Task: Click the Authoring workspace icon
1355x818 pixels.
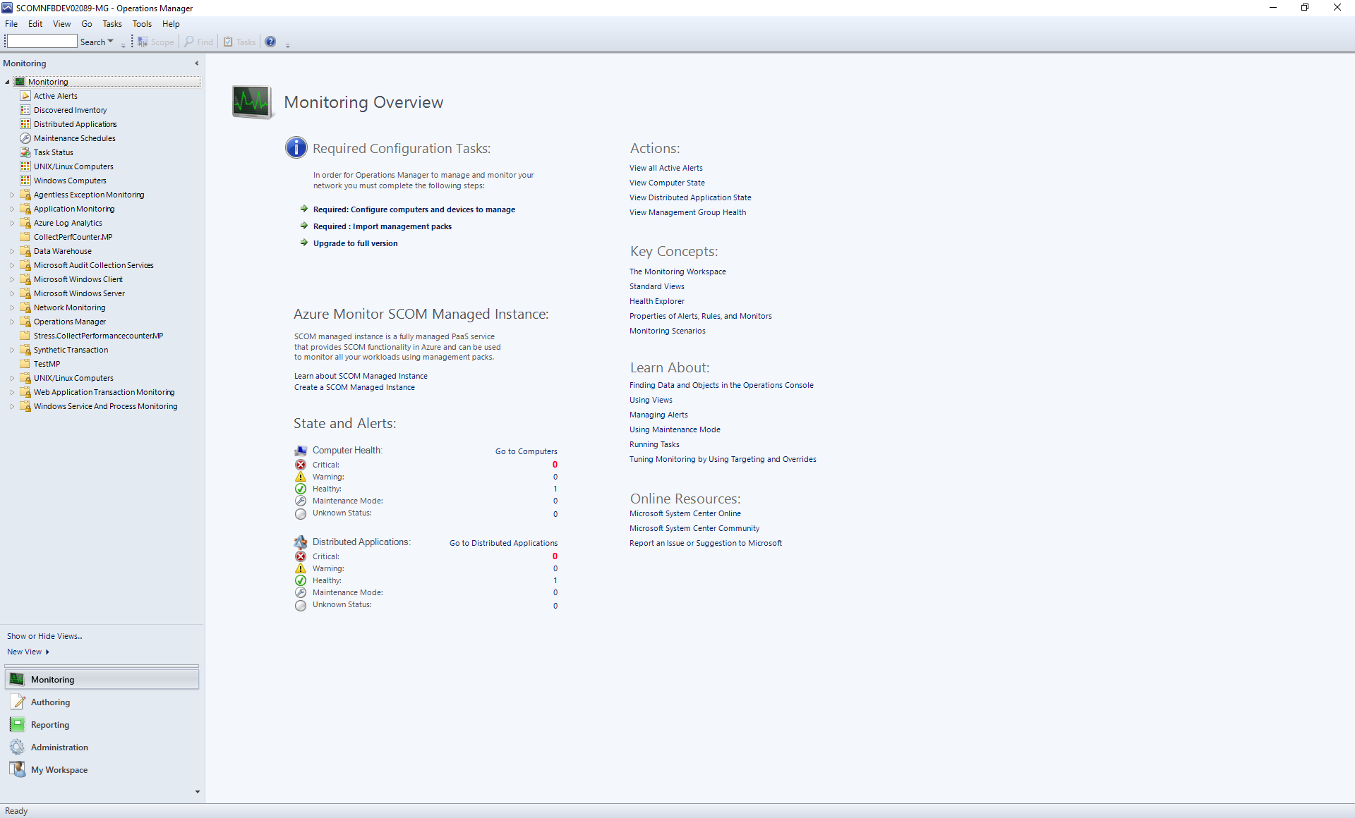Action: [18, 701]
